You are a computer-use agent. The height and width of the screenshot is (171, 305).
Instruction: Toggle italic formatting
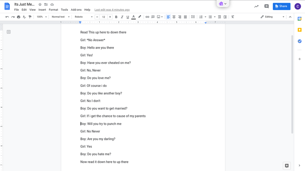(x=122, y=17)
